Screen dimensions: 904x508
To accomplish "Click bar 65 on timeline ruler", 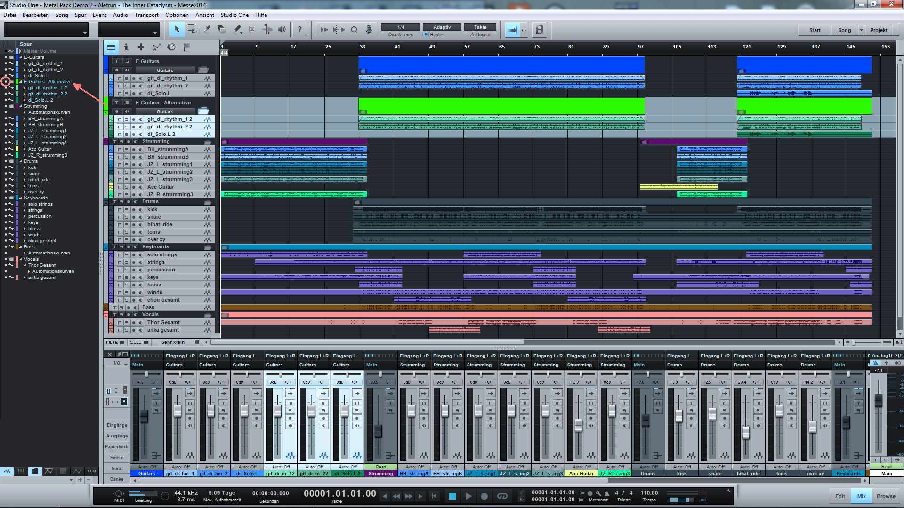I will 502,47.
